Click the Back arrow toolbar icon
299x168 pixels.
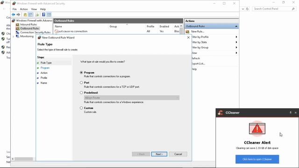14,14
